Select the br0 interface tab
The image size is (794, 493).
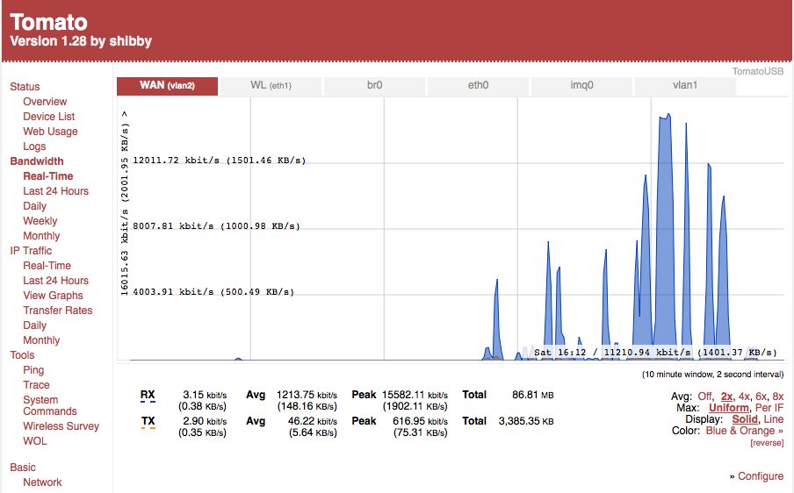[374, 85]
